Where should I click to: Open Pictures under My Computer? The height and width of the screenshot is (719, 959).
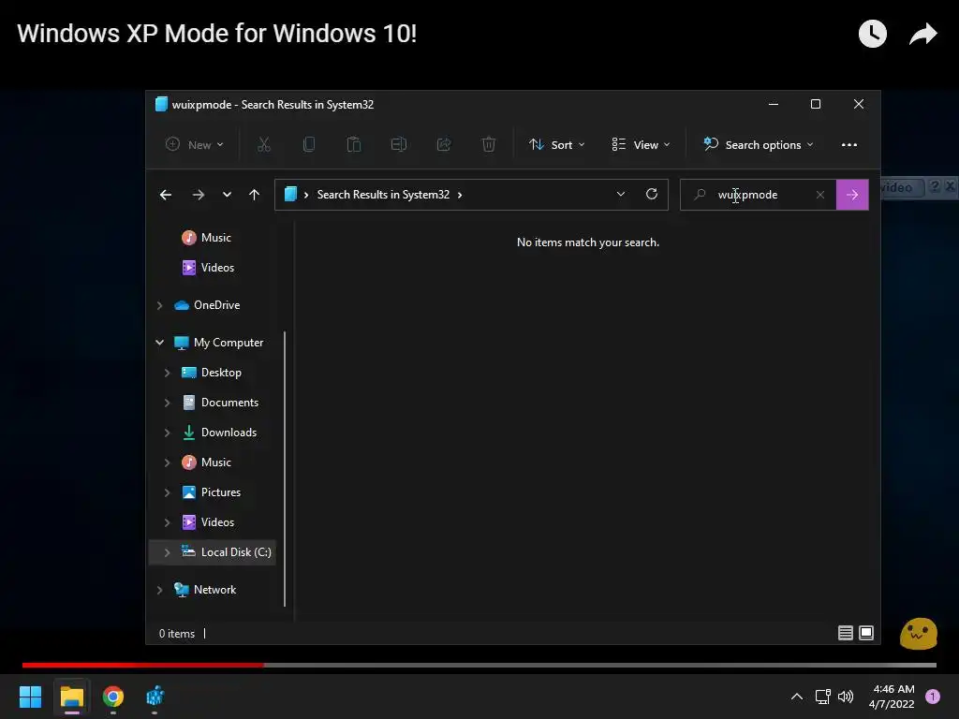click(212, 492)
